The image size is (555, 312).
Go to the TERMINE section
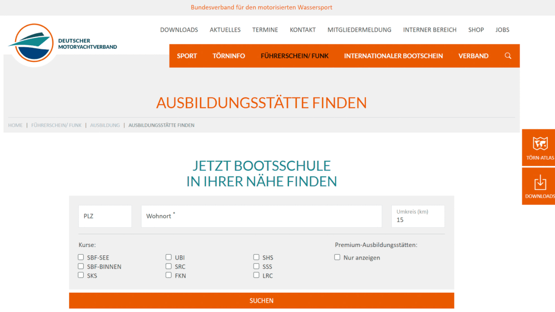(265, 30)
